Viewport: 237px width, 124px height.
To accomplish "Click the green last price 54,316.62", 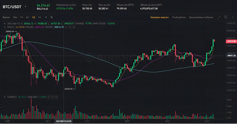I will [x=43, y=5].
